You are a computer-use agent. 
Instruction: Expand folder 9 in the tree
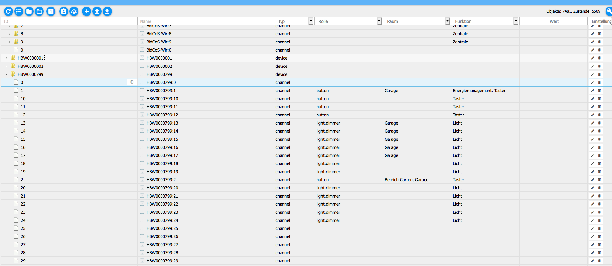pyautogui.click(x=9, y=42)
